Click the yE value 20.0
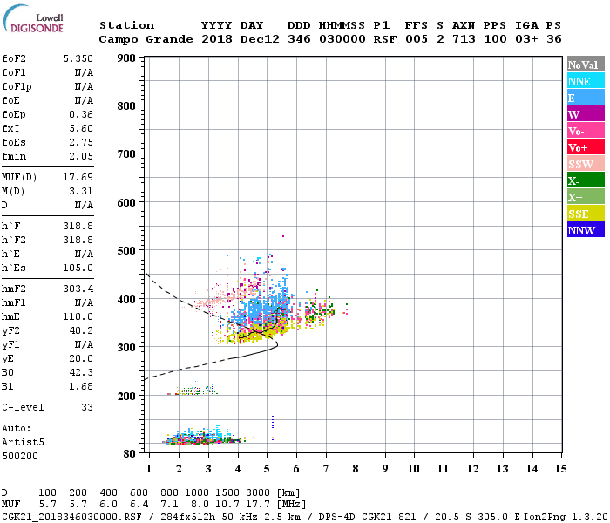The width and height of the screenshot is (610, 523). [81, 358]
